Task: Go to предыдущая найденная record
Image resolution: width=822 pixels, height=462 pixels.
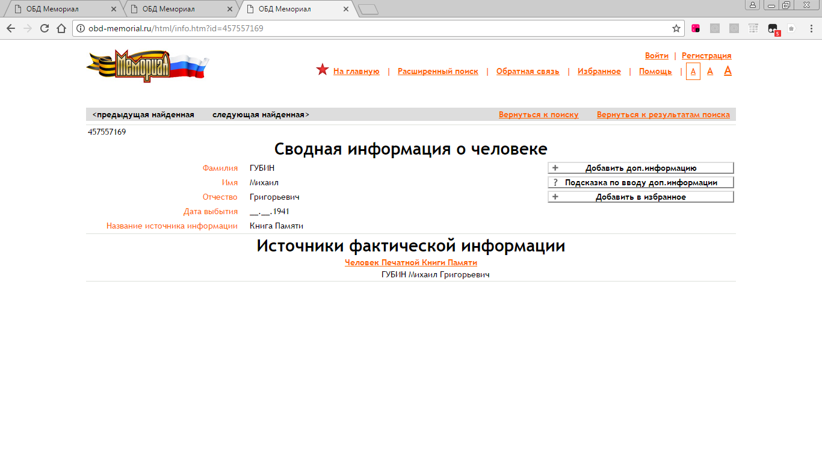Action: coord(143,114)
